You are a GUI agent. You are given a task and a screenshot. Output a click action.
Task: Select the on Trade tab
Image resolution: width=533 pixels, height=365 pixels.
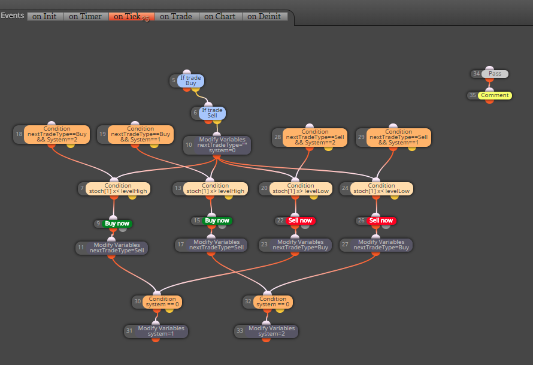[177, 16]
